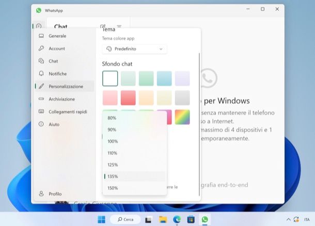Open the Archiviazione settings section
This screenshot has height=226, width=315.
pyautogui.click(x=65, y=99)
